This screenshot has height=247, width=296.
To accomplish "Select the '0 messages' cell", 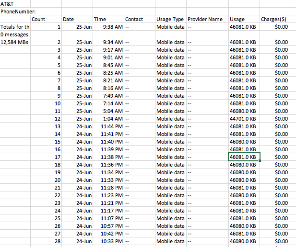I will coord(14,34).
